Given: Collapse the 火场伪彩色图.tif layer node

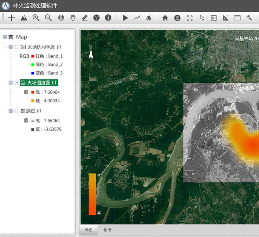Looking at the screenshot, I should click(11, 47).
